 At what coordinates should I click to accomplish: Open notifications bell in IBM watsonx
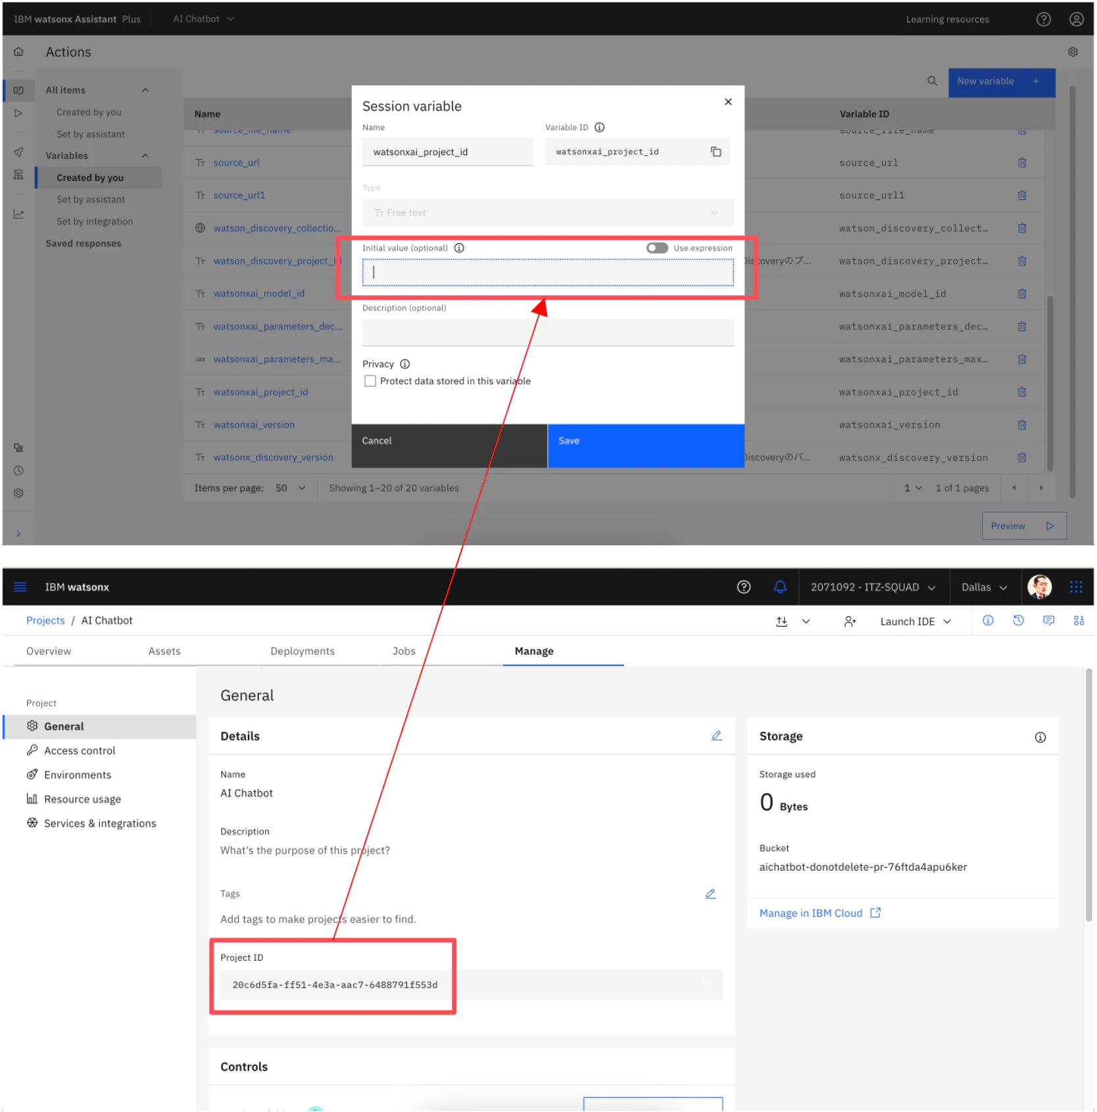coord(780,587)
